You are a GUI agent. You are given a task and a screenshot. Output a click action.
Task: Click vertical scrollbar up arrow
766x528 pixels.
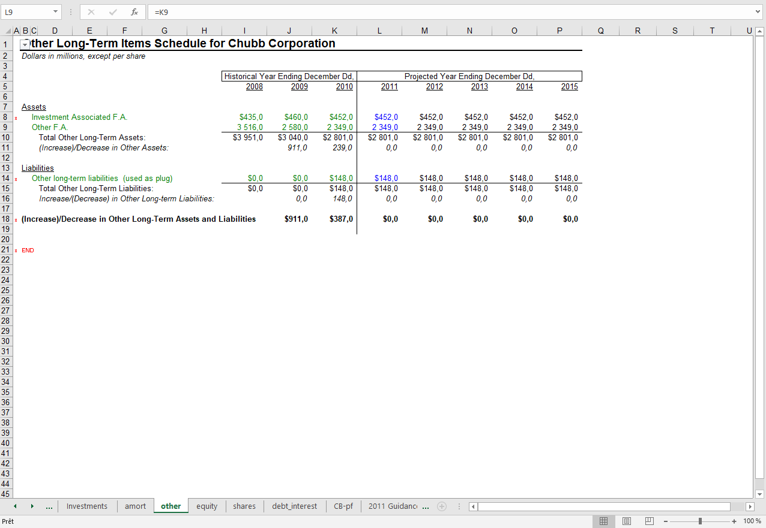click(x=759, y=31)
